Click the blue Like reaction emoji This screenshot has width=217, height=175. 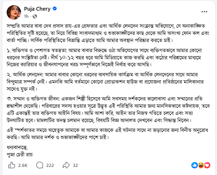(195, 165)
